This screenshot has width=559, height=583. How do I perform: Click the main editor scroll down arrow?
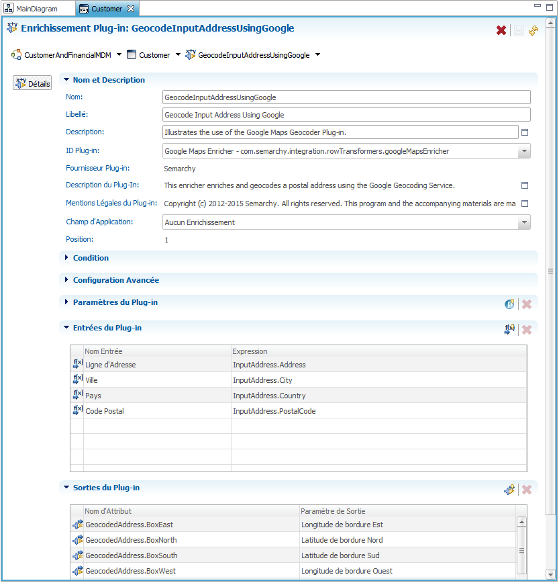pos(550,575)
